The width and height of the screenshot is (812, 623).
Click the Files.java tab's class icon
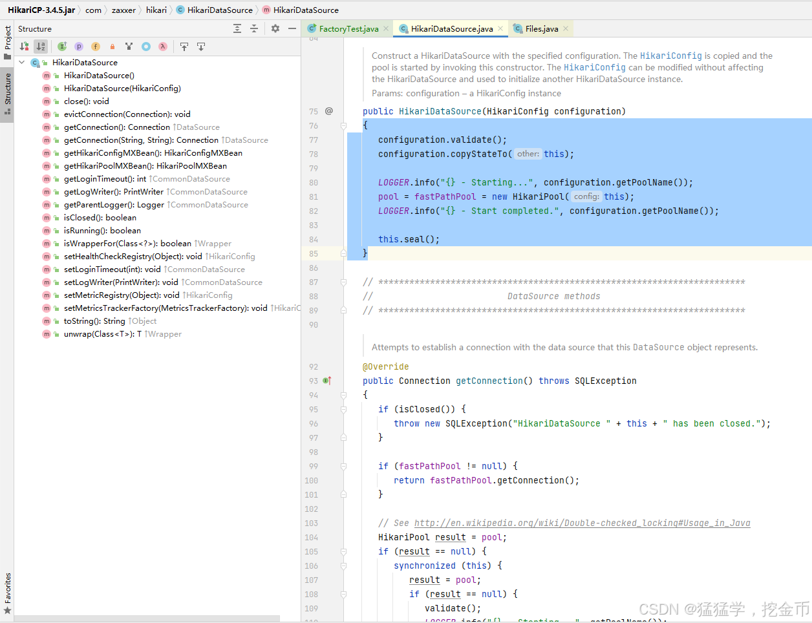[x=518, y=28]
